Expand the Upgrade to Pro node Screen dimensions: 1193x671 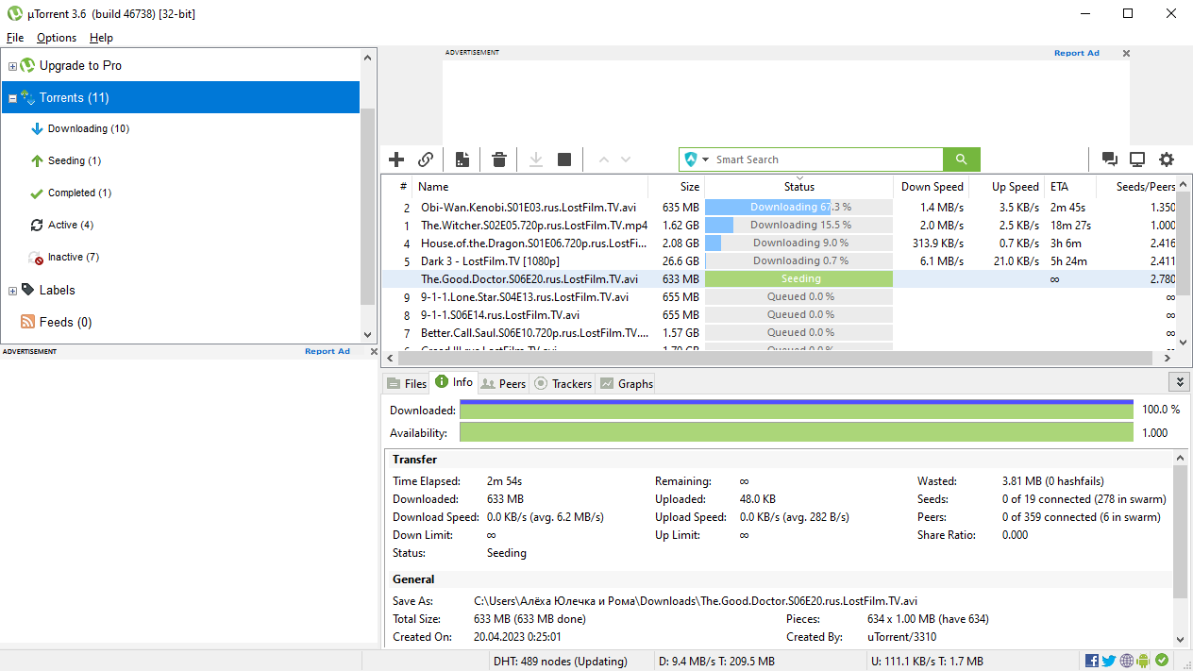tap(12, 66)
